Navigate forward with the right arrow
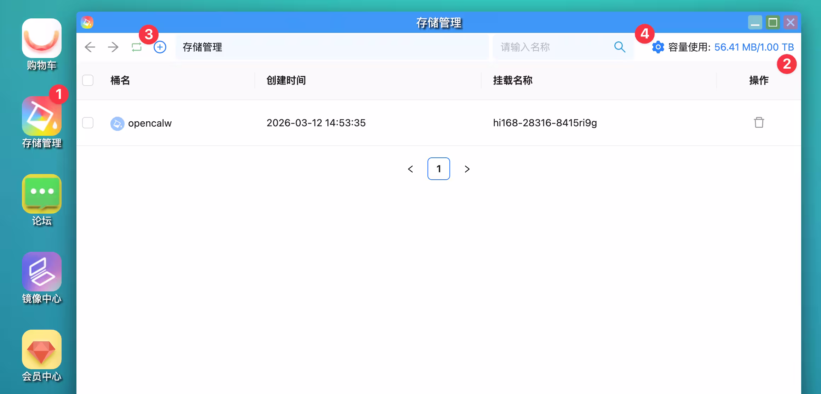This screenshot has width=821, height=394. coord(113,47)
